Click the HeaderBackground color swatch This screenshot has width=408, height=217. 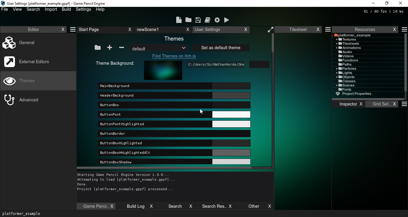tap(231, 95)
